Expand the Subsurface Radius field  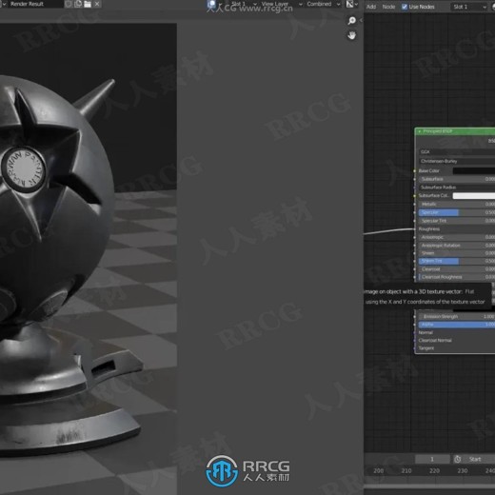tap(457, 188)
